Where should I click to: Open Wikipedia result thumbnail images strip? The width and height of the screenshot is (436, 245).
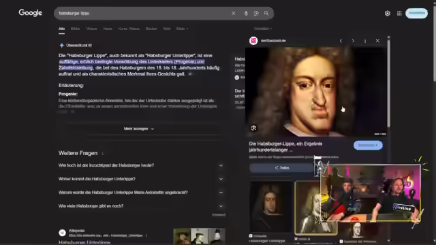tap(199, 236)
